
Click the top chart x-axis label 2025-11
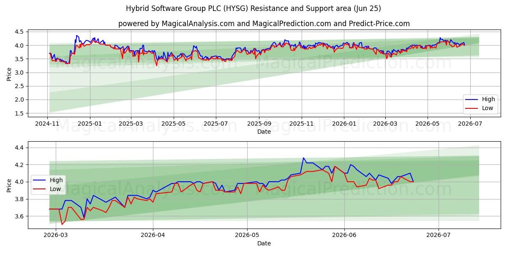pyautogui.click(x=302, y=123)
